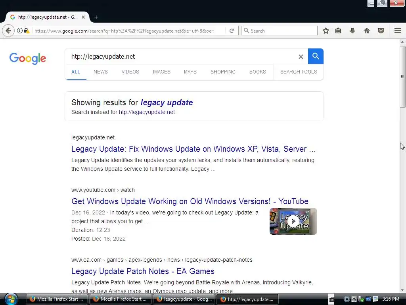The height and width of the screenshot is (305, 406).
Task: Click the Firefox back arrow button
Action: tap(8, 31)
